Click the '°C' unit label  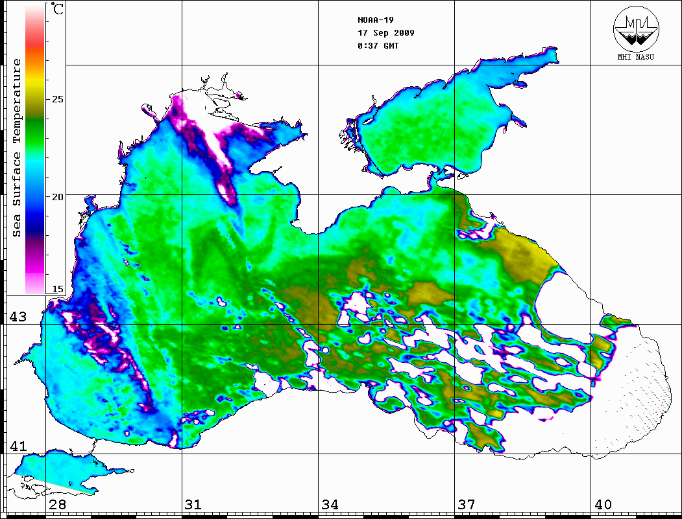click(x=57, y=8)
